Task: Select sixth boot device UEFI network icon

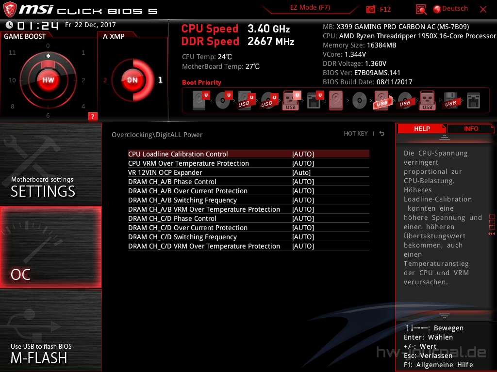Action: [315, 100]
